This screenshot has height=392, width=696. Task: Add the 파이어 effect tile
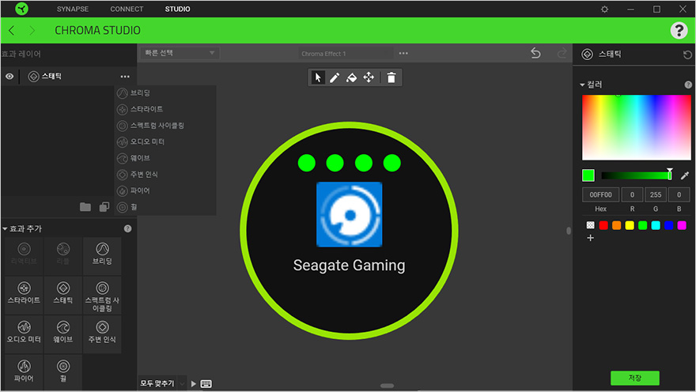coord(24,372)
